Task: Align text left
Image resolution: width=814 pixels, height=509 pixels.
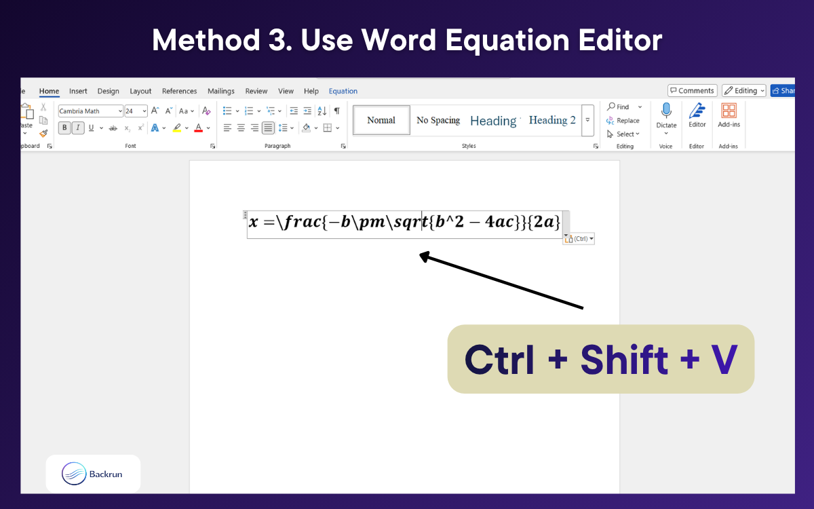Action: tap(227, 128)
